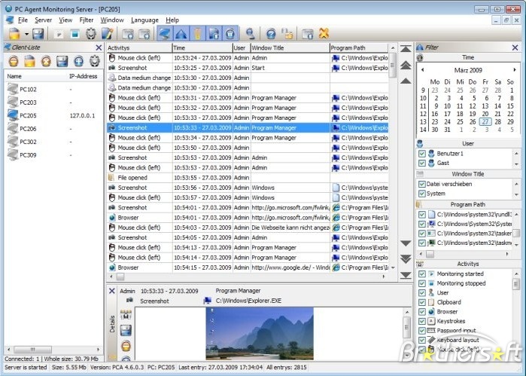
Task: Uncheck the Datei verschieben window title filter
Action: click(422, 184)
